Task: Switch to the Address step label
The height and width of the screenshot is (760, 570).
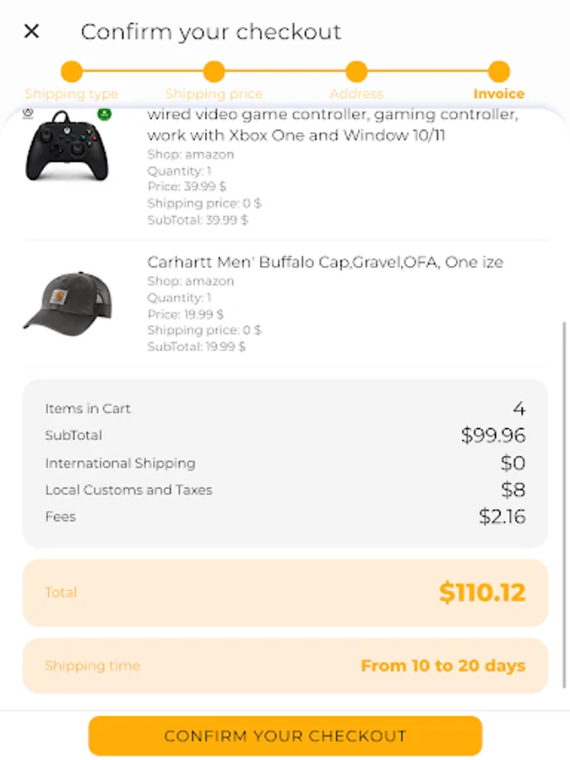Action: coord(356,94)
